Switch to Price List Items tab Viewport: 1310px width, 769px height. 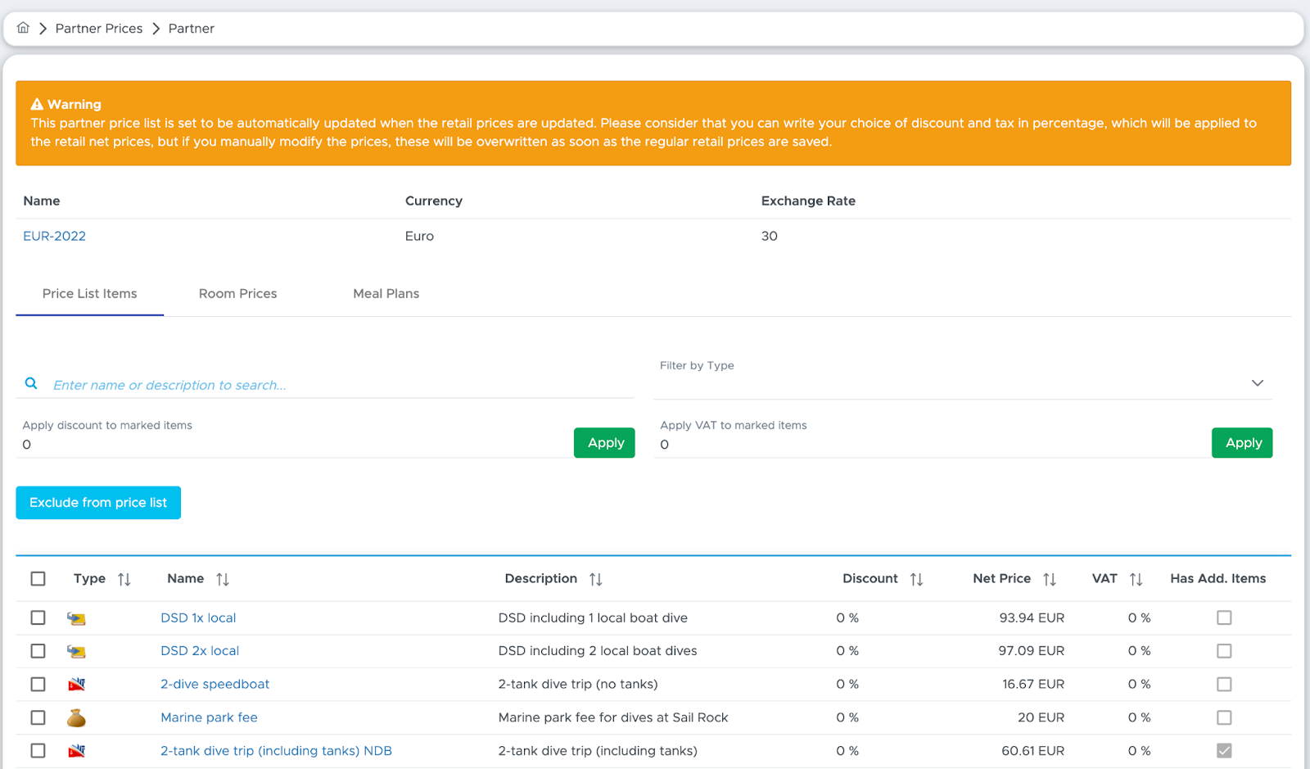pyautogui.click(x=90, y=293)
